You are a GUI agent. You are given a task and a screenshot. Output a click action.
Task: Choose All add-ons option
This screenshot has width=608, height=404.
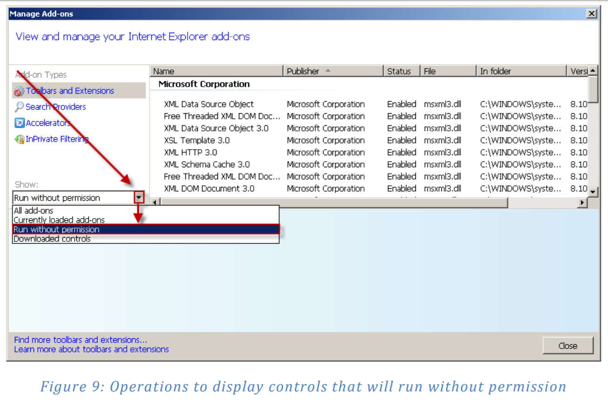pos(146,211)
